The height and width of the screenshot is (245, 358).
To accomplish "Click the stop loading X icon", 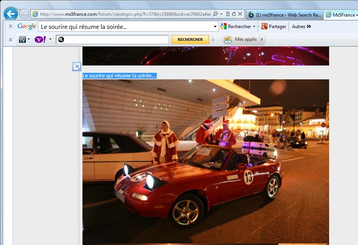I will [x=240, y=14].
